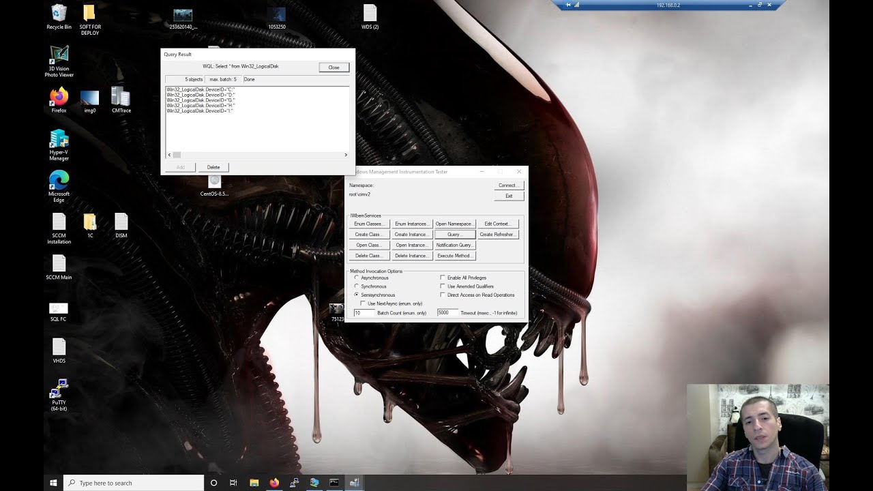Select the 1053250 desktop image icon

click(276, 18)
